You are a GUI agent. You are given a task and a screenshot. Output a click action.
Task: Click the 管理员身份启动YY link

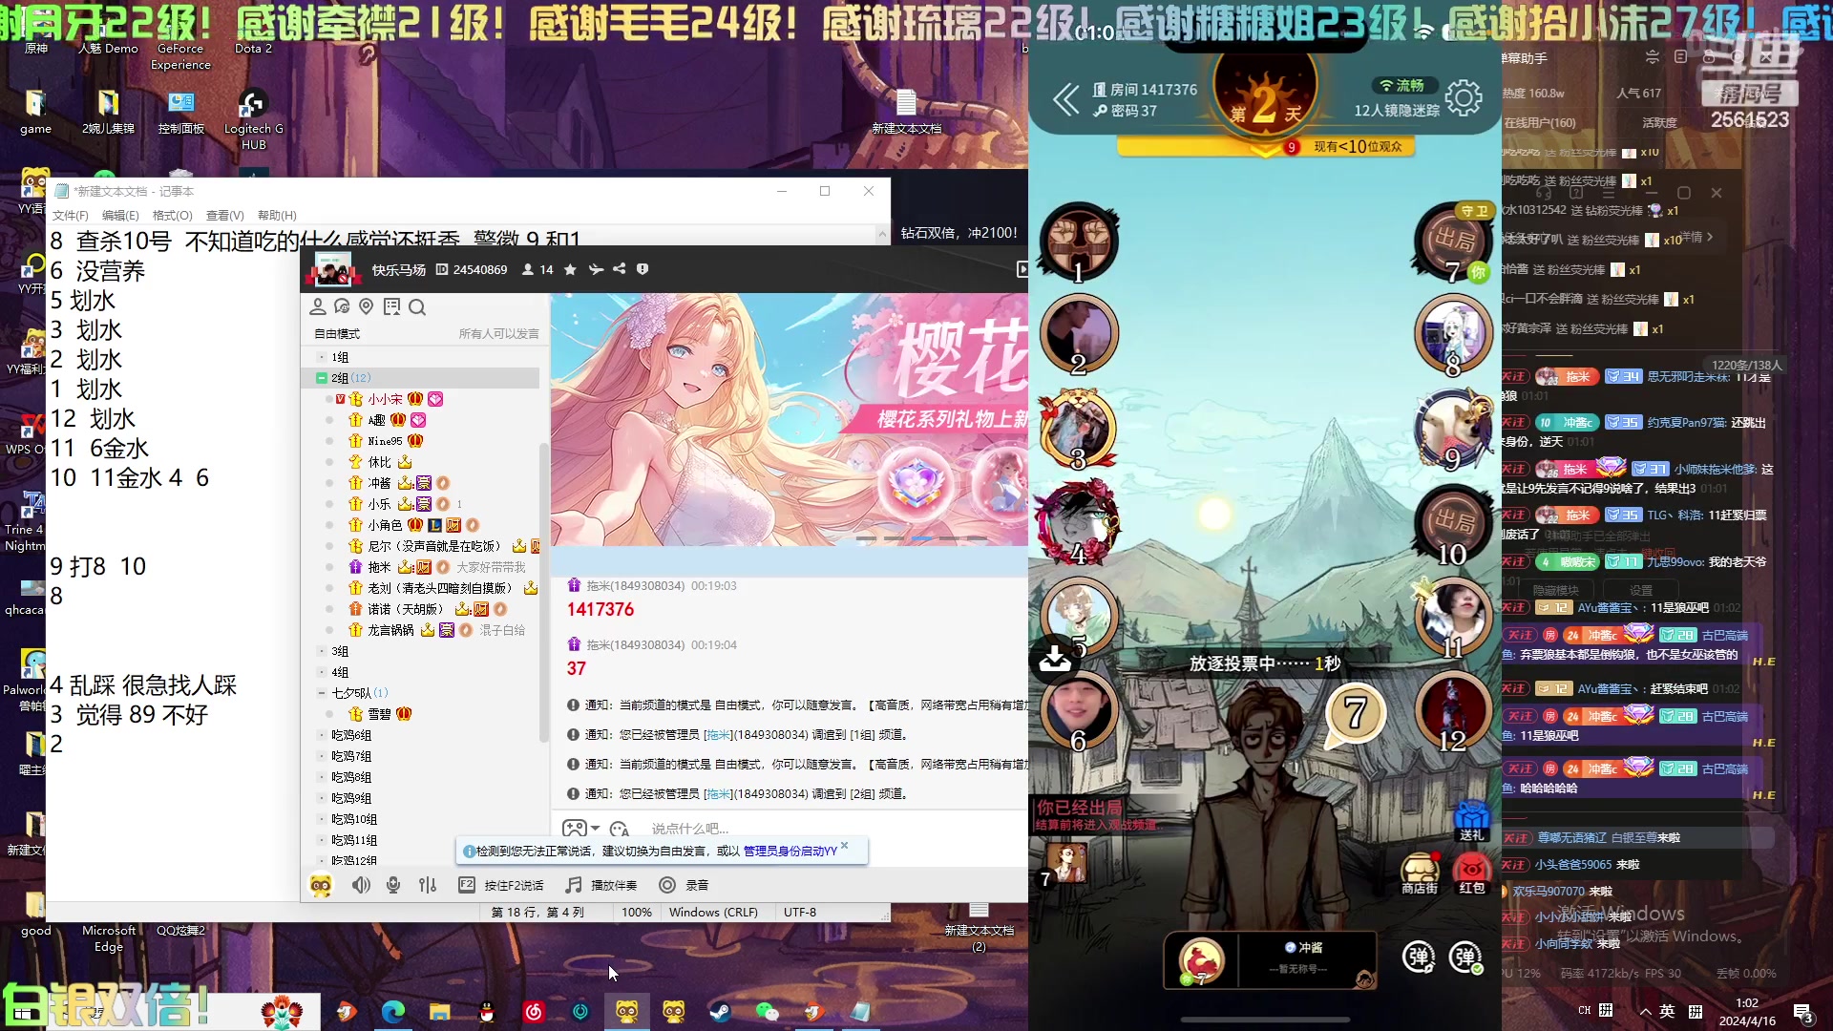790,851
